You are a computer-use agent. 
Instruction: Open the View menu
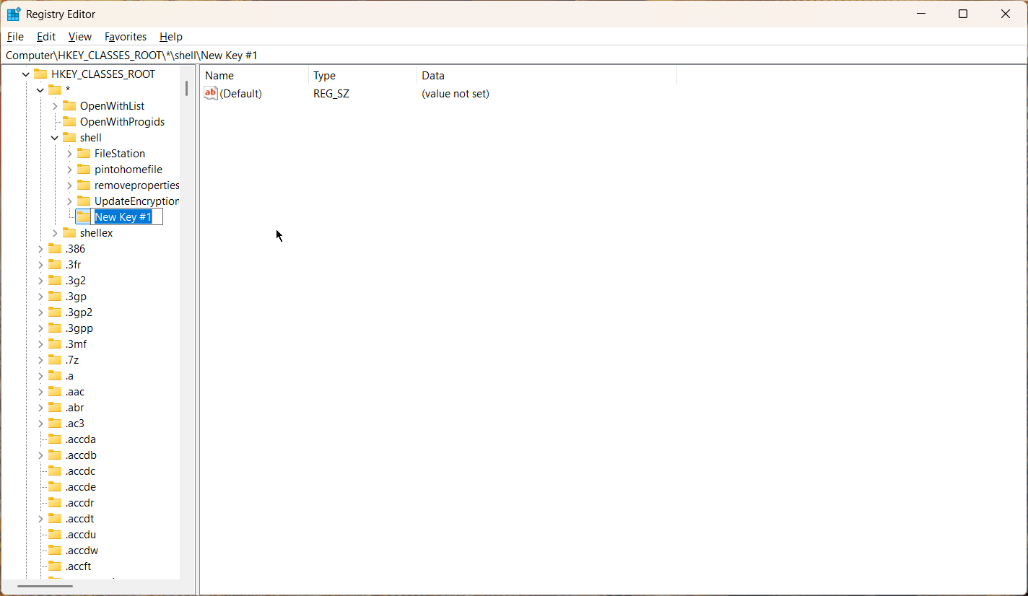pyautogui.click(x=80, y=36)
